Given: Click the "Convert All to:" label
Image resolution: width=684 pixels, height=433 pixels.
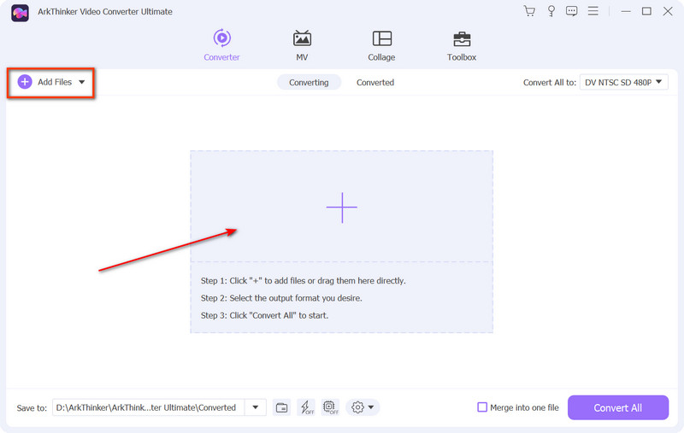Looking at the screenshot, I should coord(550,82).
